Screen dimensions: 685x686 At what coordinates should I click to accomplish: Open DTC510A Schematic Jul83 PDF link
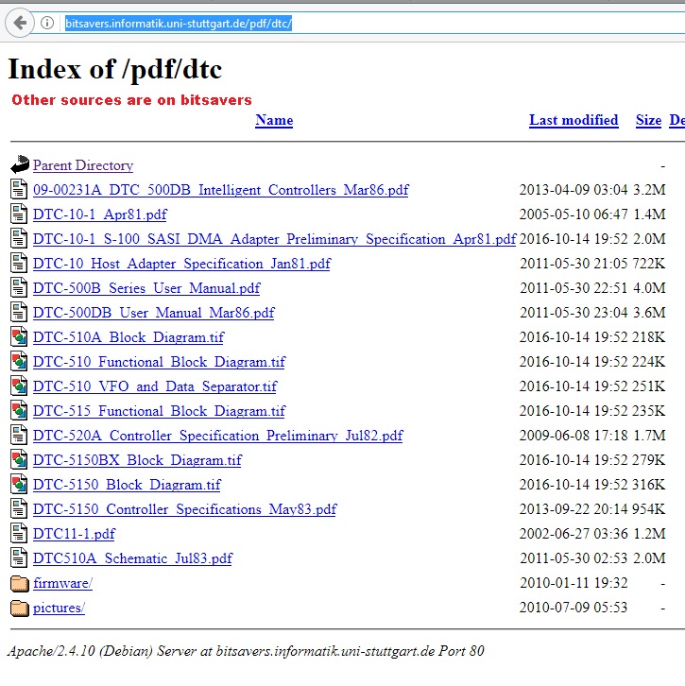(x=132, y=558)
